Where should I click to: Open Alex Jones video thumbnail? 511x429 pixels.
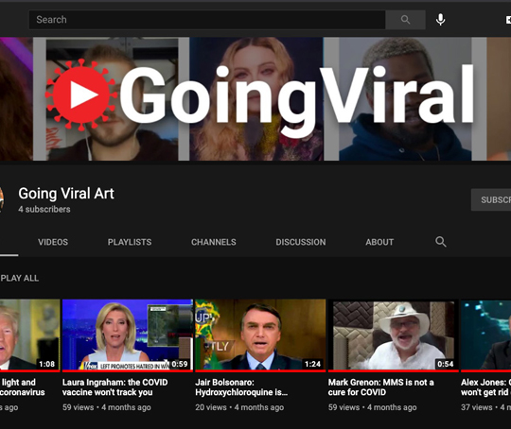(485, 335)
